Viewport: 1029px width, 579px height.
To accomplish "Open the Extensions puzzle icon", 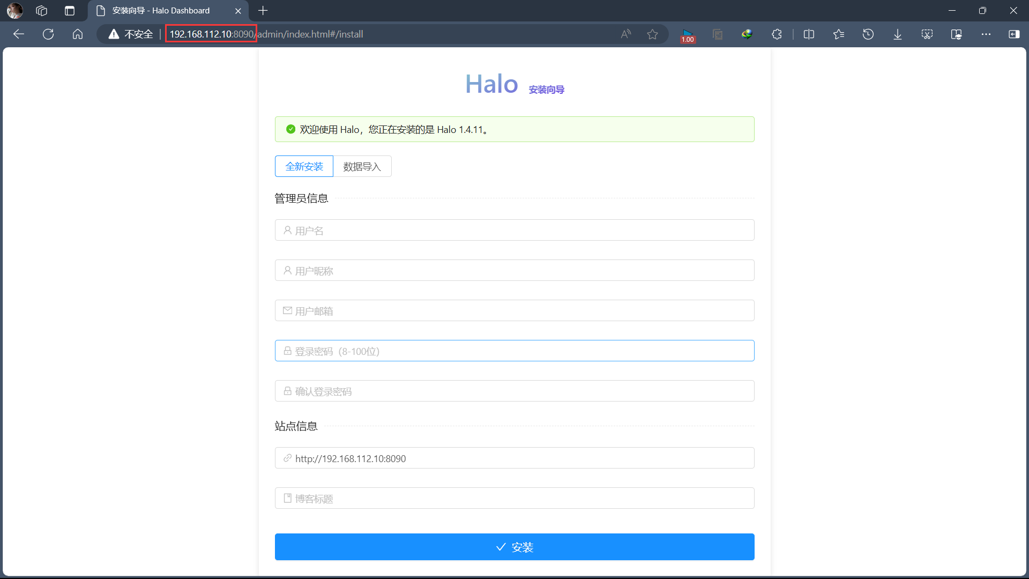I will click(x=777, y=34).
